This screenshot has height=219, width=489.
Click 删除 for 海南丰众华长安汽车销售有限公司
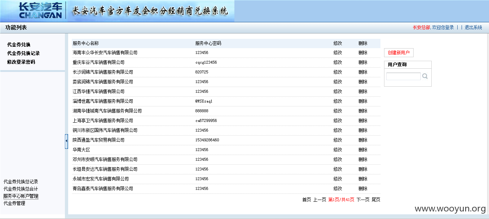(363, 53)
